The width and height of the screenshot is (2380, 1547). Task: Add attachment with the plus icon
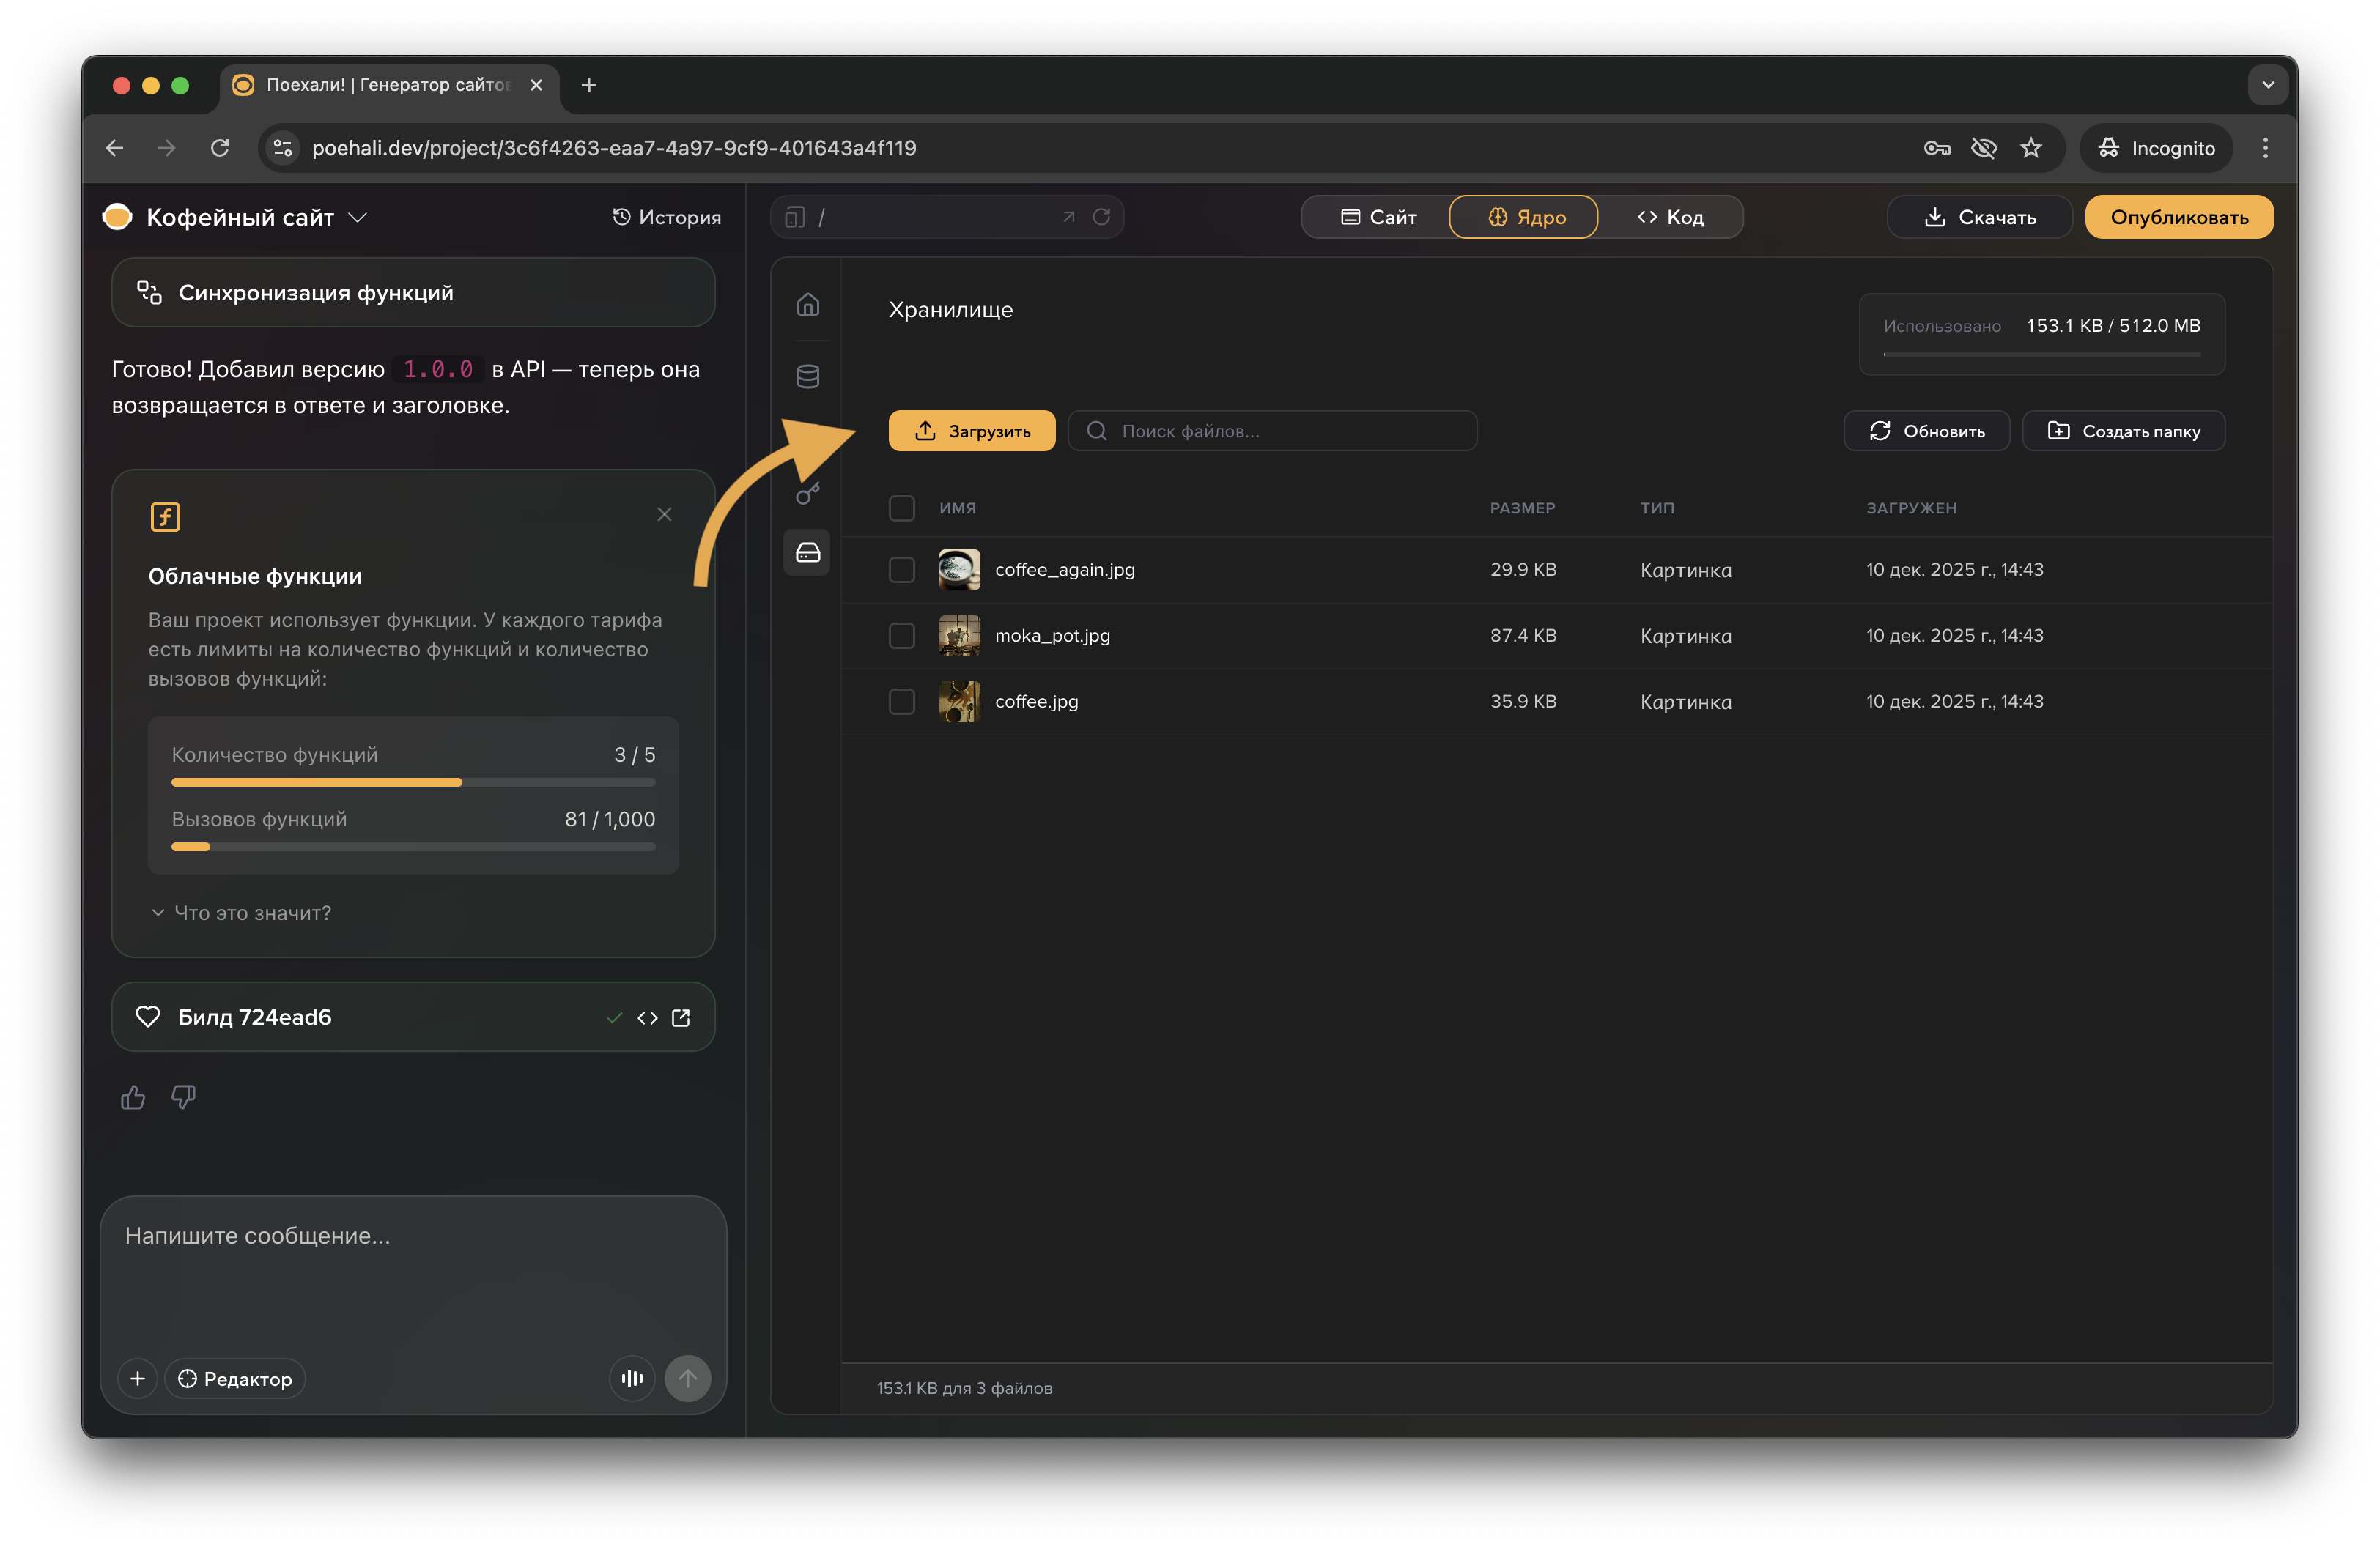pyautogui.click(x=138, y=1378)
